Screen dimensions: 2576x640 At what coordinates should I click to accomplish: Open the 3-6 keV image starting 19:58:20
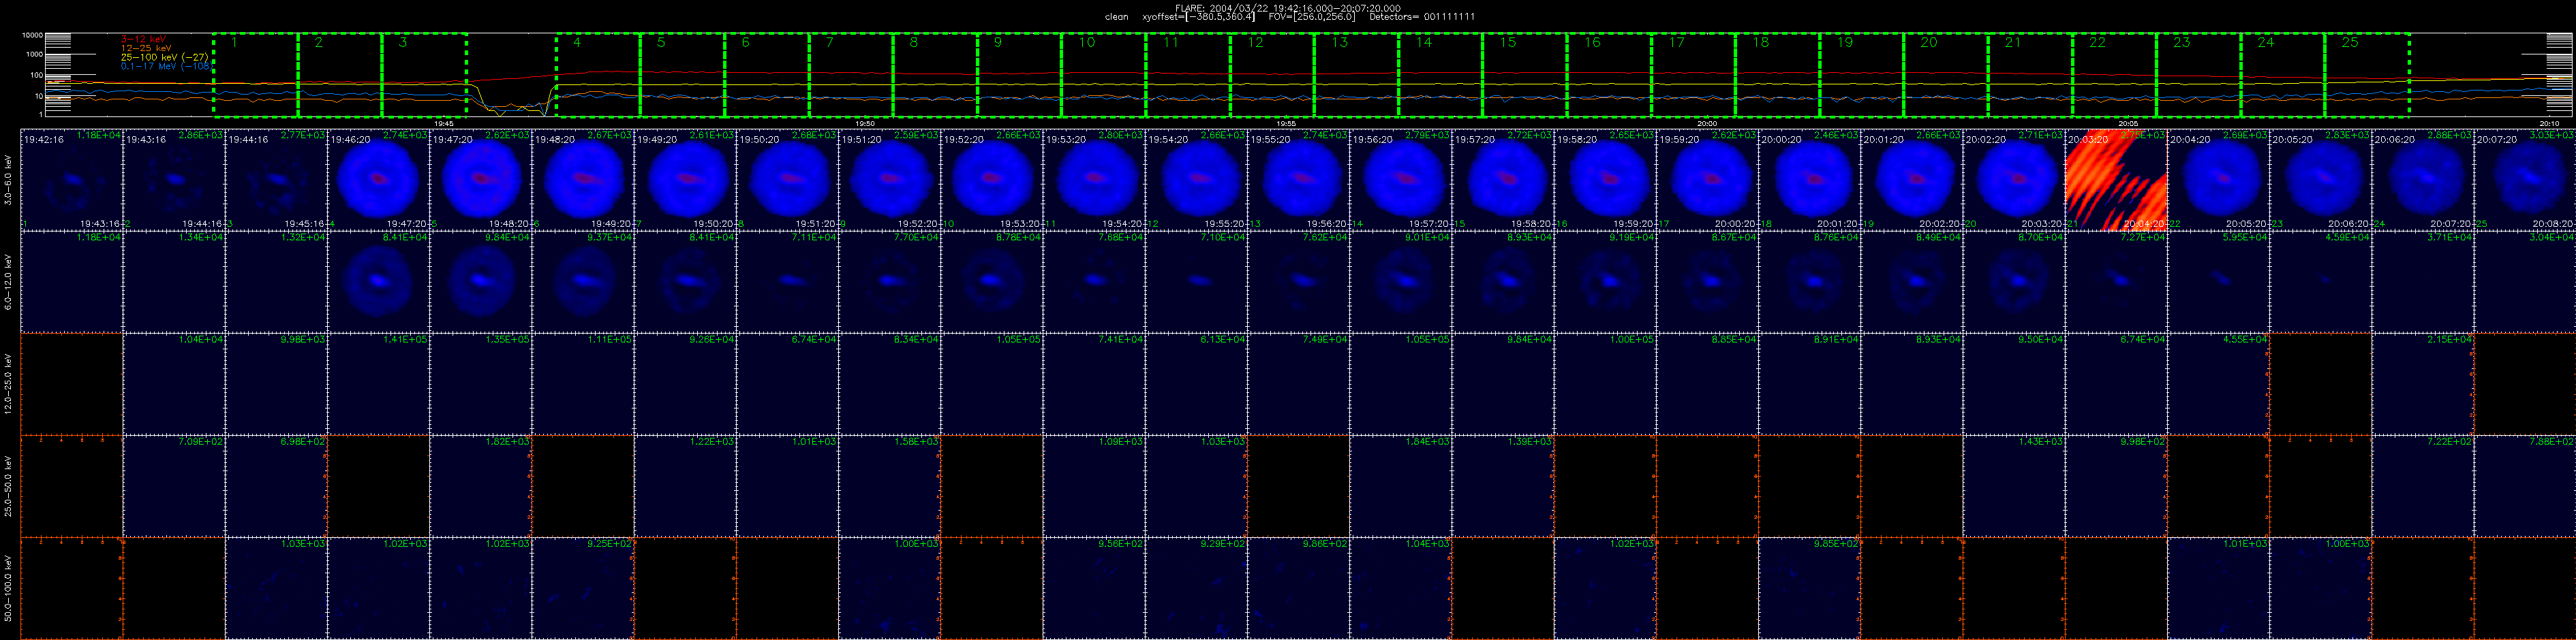click(1606, 180)
